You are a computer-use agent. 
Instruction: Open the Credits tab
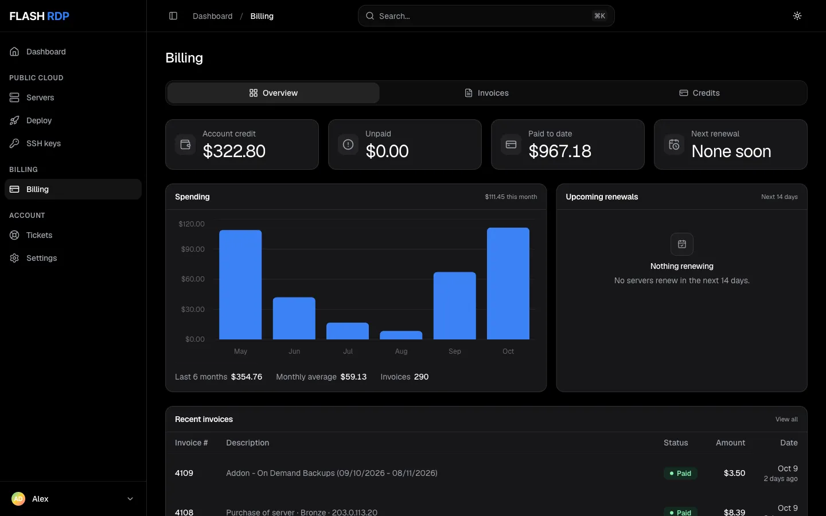click(x=699, y=93)
